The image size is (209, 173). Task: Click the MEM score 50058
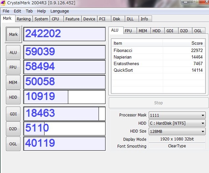[x=65, y=82]
